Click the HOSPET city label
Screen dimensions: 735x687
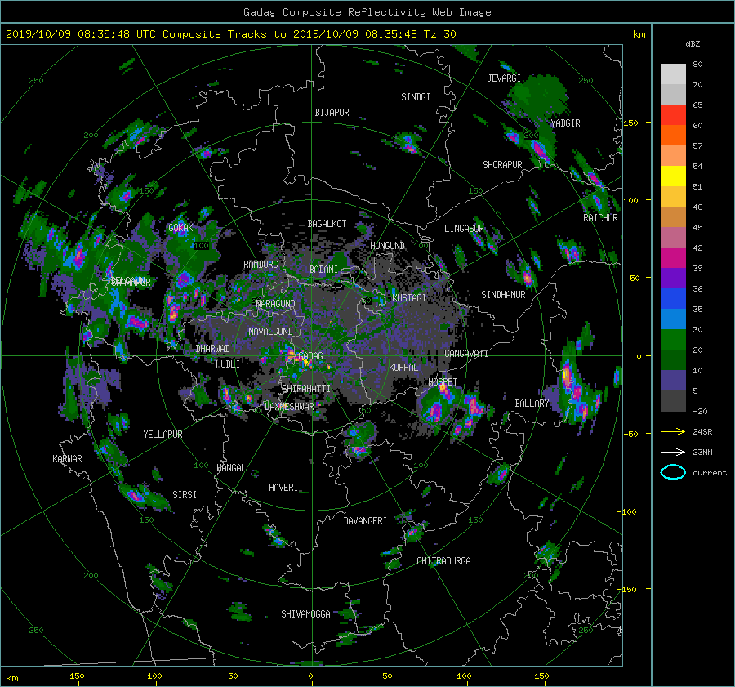click(x=443, y=382)
